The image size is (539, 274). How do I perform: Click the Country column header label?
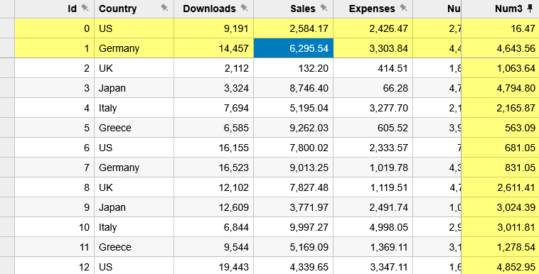tap(117, 9)
